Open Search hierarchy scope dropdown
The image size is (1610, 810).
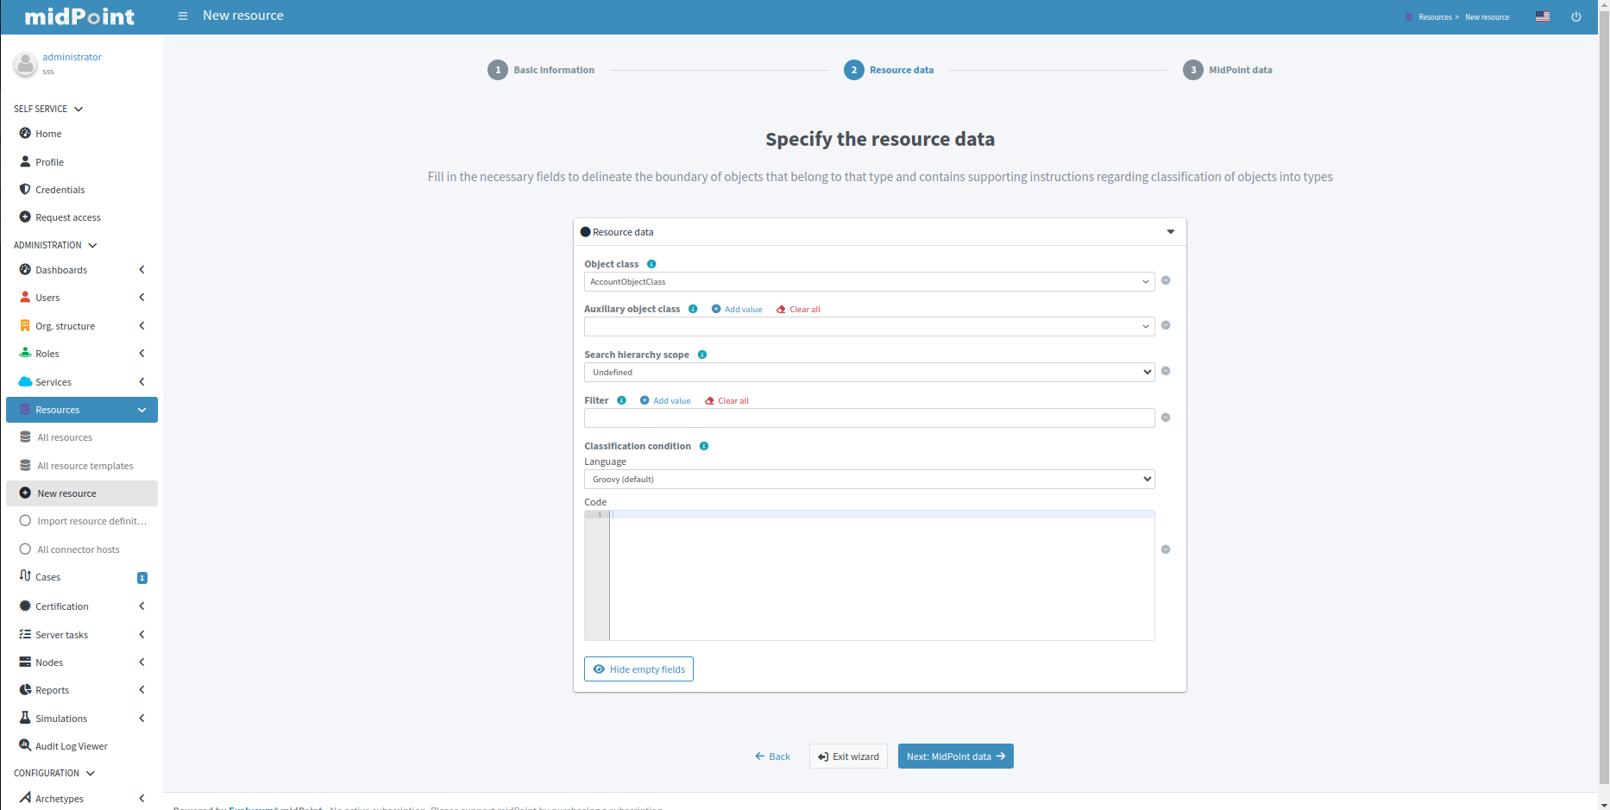(x=869, y=373)
